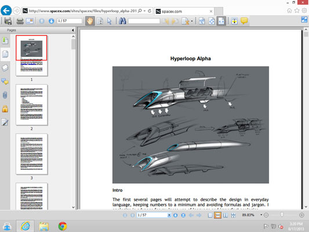The image size is (309, 232).
Task: Open the Bookmarks panel in sidebar
Action: 5,41
